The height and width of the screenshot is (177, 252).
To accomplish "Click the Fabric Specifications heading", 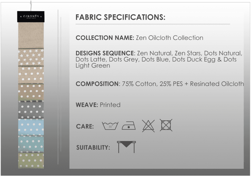I will tap(120, 17).
